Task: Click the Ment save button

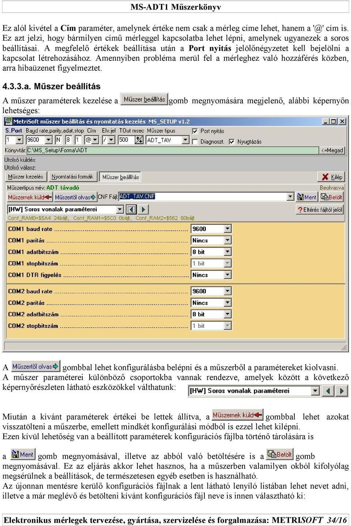Action: point(307,197)
